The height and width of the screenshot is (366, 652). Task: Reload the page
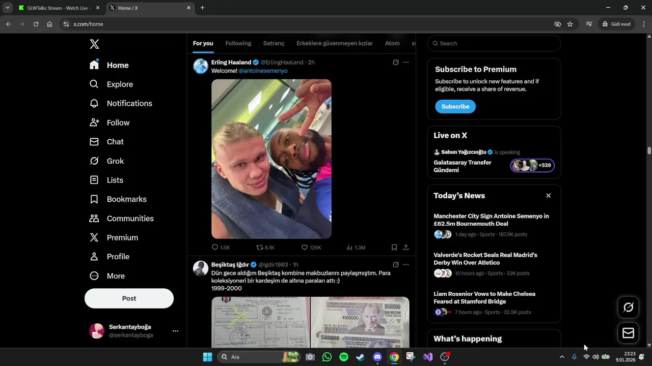(x=36, y=24)
